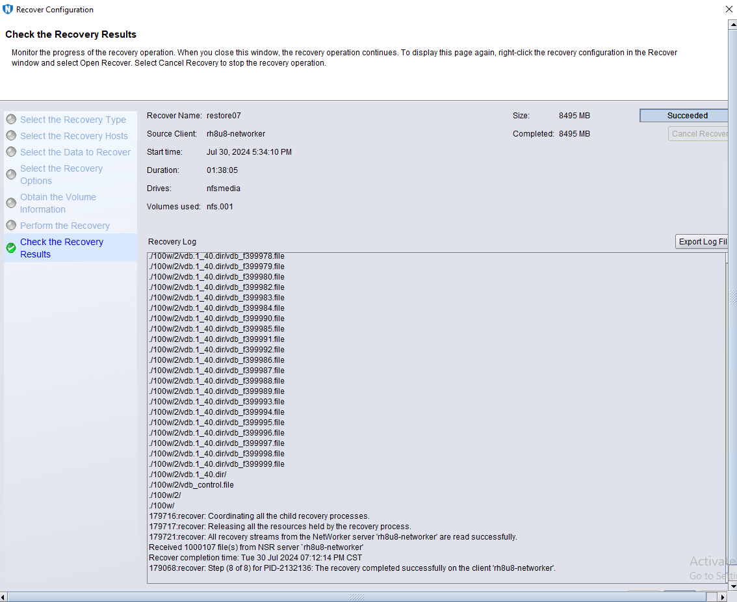Click the grey circle beside Perform the Recovery

point(11,226)
